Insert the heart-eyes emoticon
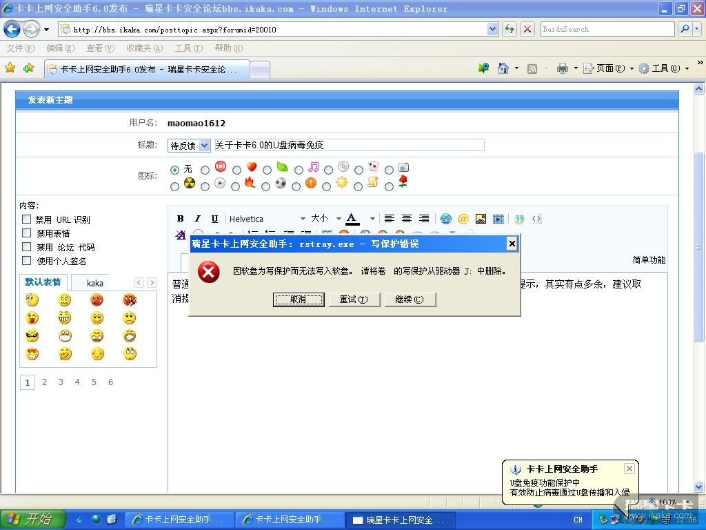This screenshot has width=706, height=530. [x=32, y=354]
